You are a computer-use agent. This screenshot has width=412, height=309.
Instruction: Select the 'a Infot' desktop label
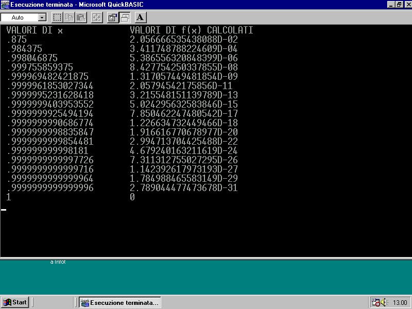[58, 262]
